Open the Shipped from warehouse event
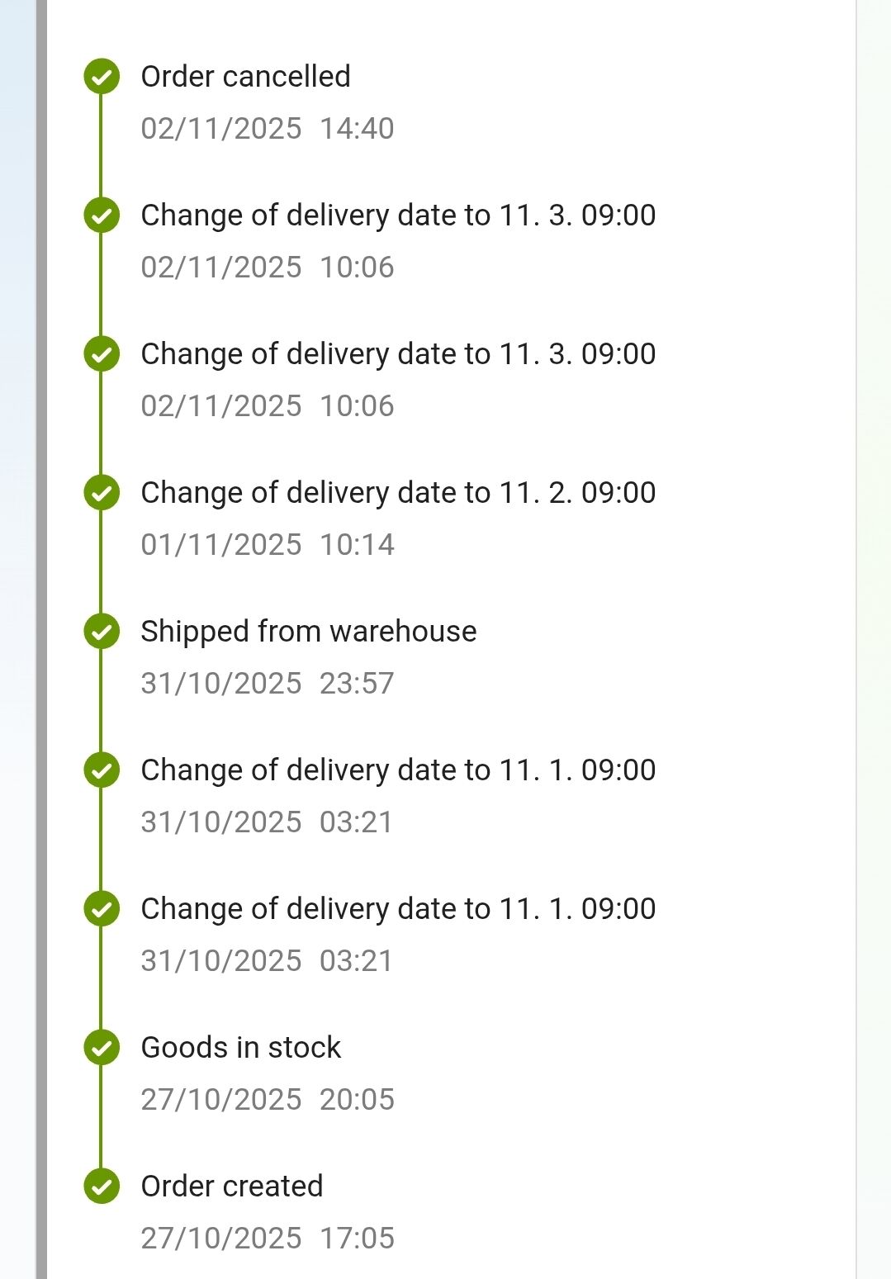This screenshot has height=1279, width=891. 308,632
